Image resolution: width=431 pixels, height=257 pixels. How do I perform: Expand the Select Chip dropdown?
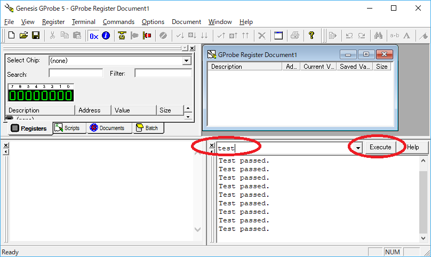[186, 61]
